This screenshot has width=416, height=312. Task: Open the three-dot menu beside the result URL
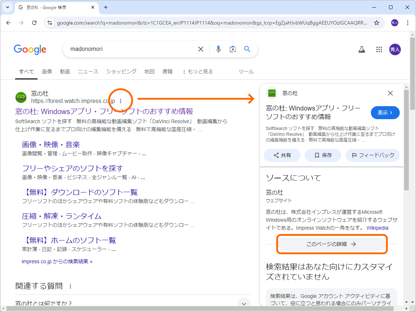(x=121, y=101)
